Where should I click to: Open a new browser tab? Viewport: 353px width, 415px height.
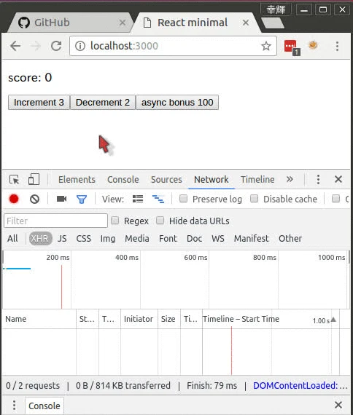coord(273,23)
